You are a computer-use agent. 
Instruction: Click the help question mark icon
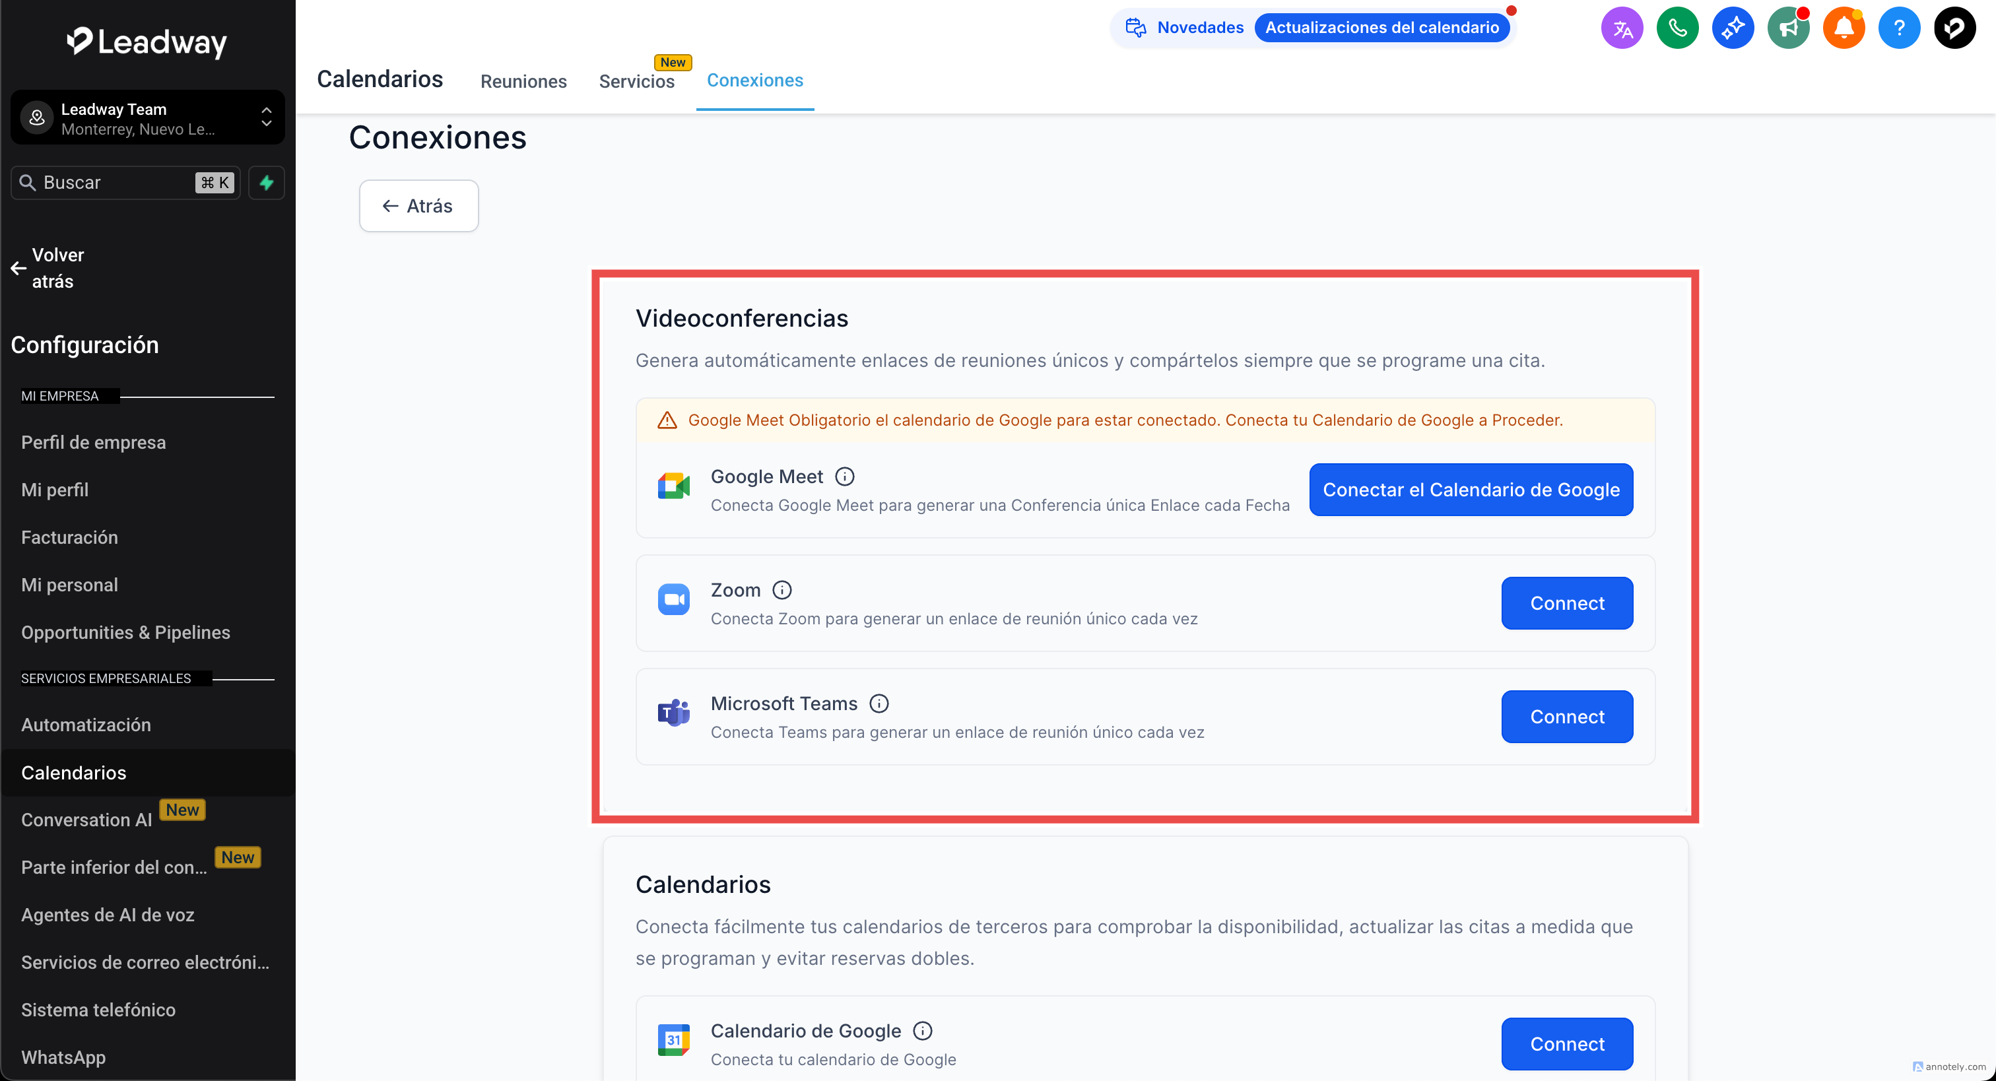click(1898, 28)
